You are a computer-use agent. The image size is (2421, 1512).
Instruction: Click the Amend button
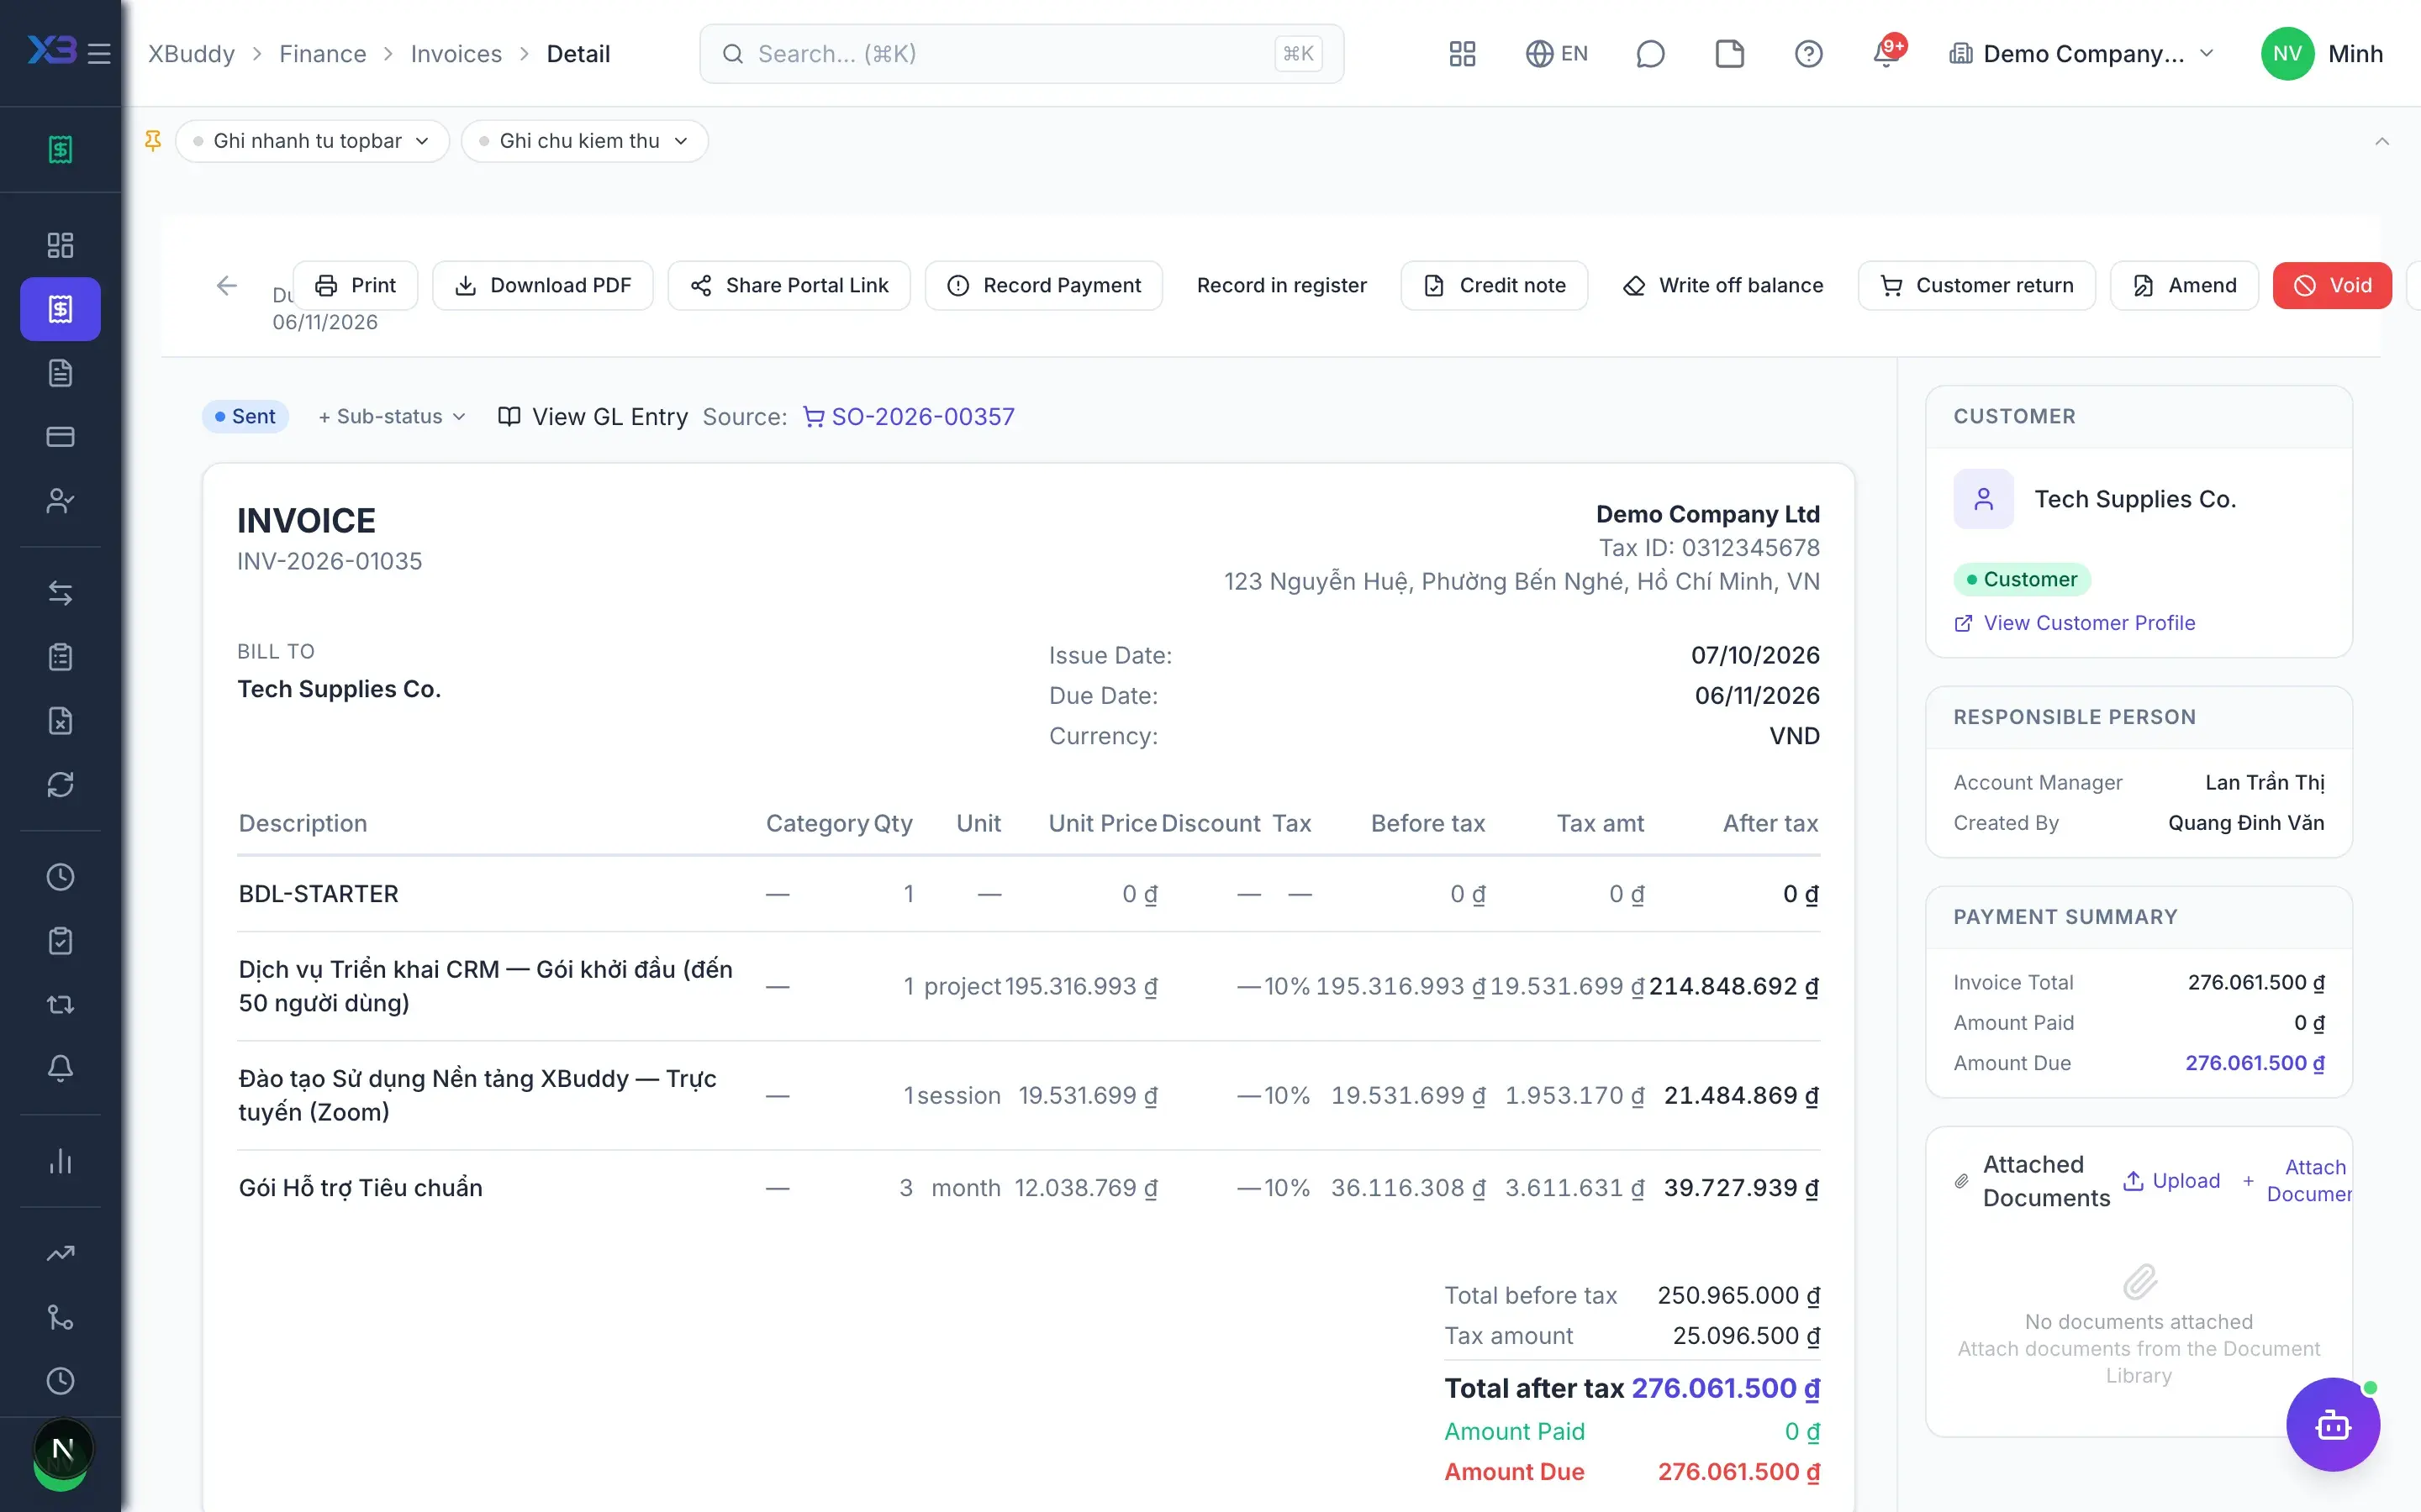pos(2184,286)
